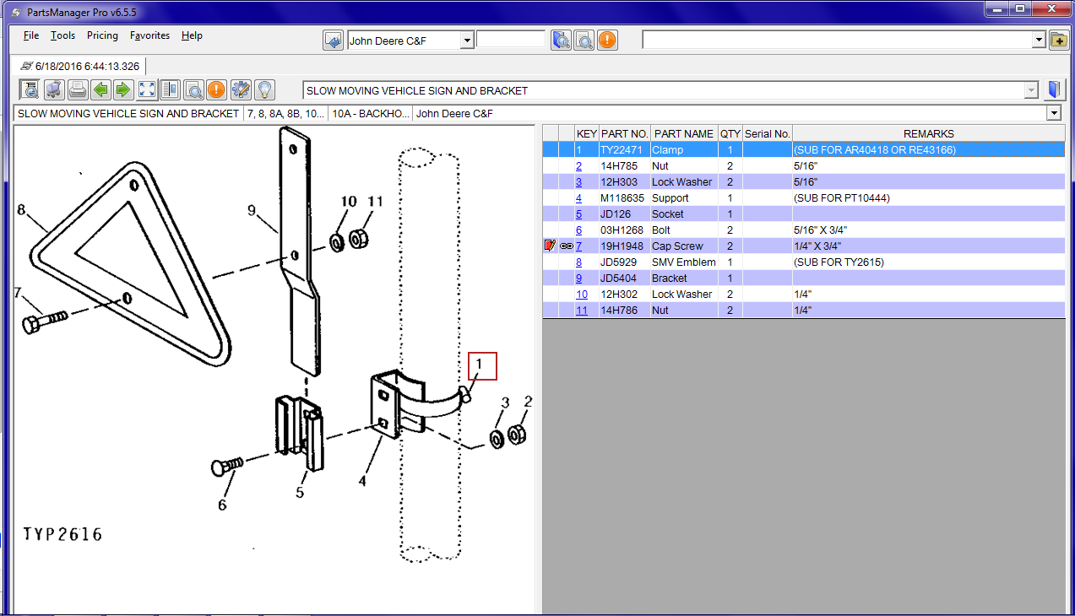Click key link 8 for SMV Emblem

578,262
